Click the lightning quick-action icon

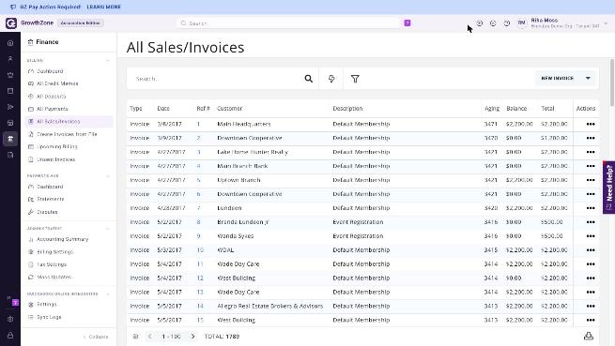click(x=331, y=79)
